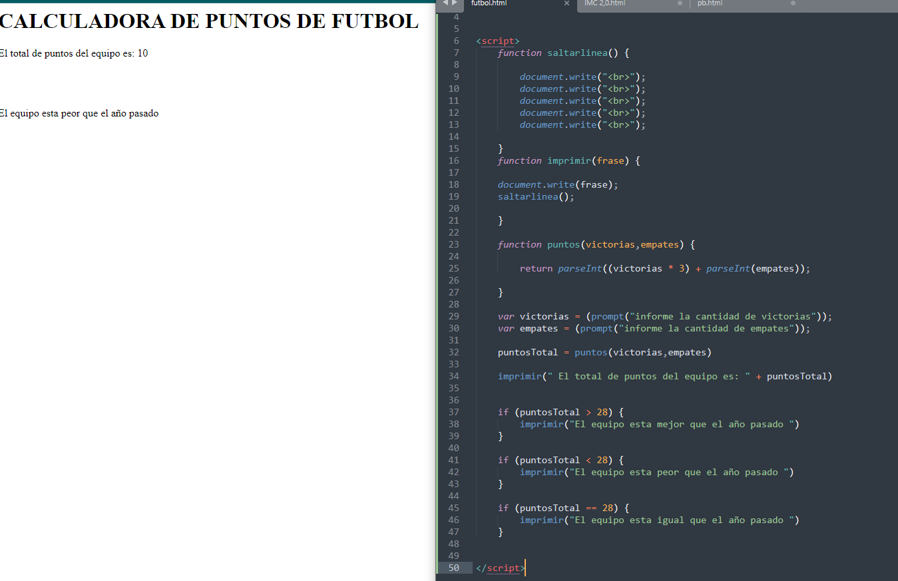Click the tab-scroll left arrow in editor
898x581 pixels.
(444, 3)
